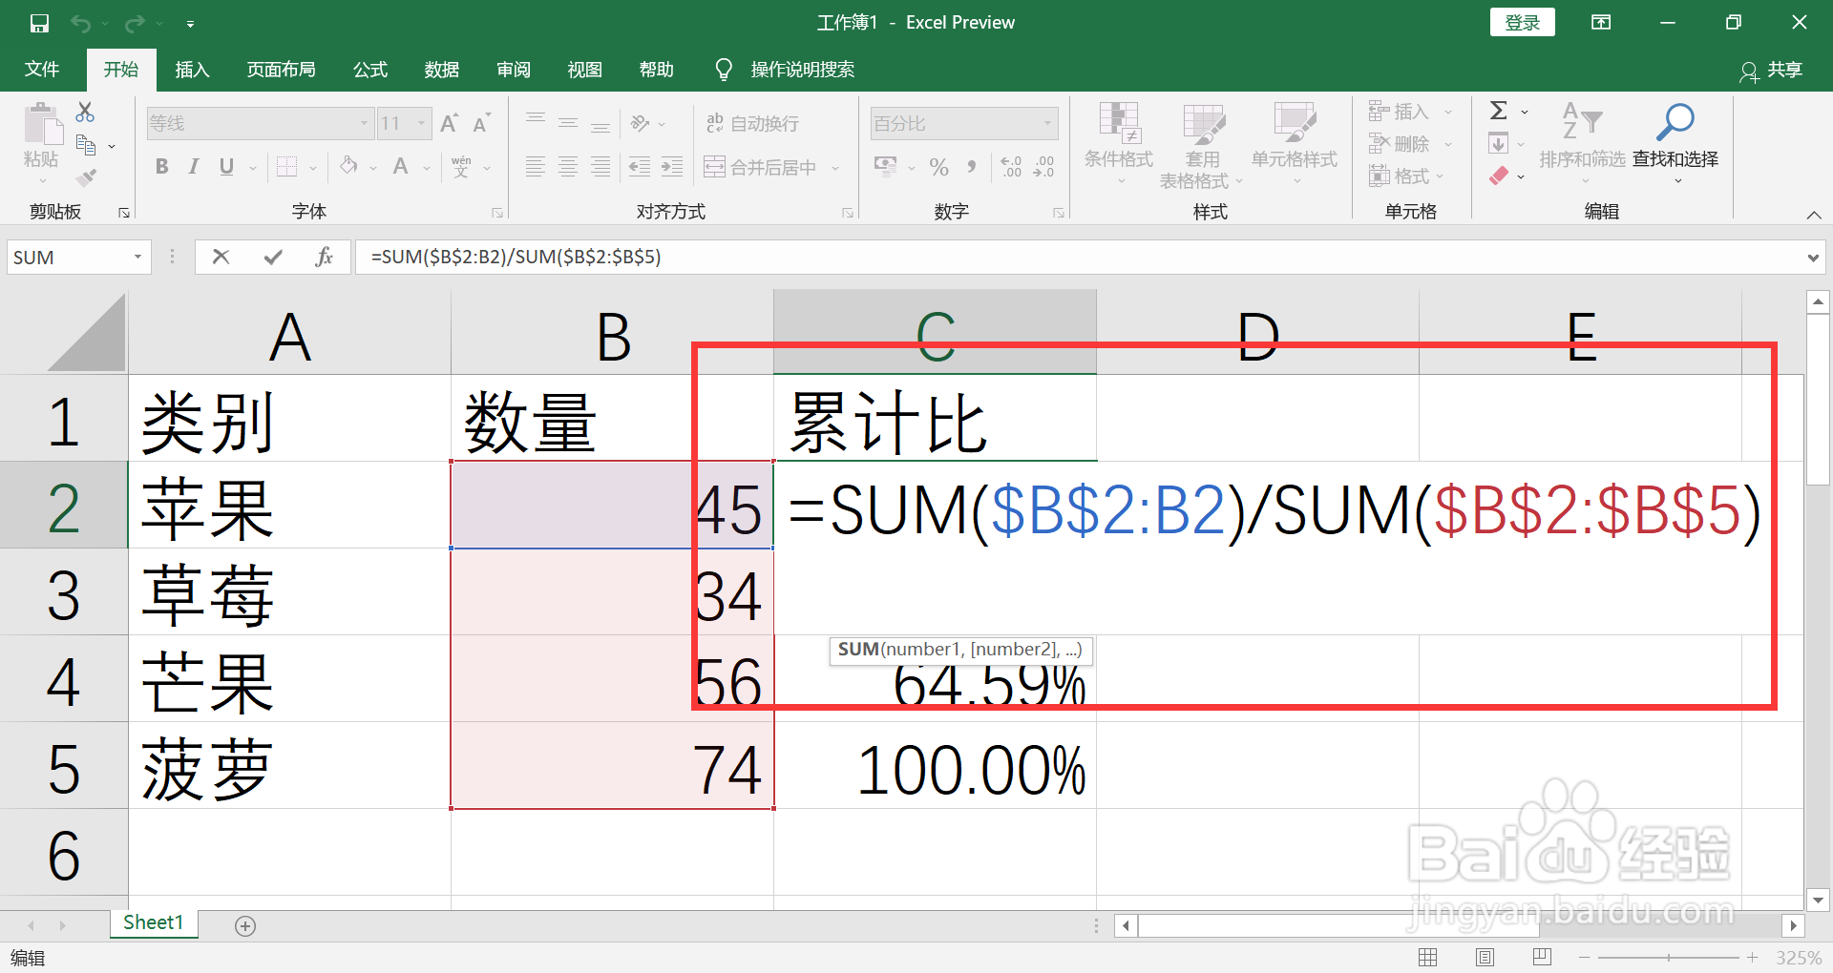Image resolution: width=1833 pixels, height=973 pixels.
Task: Click the Orientation text angle icon
Action: click(641, 123)
